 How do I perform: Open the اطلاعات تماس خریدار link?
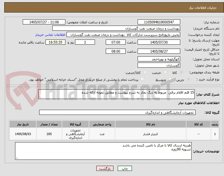tap(50, 35)
